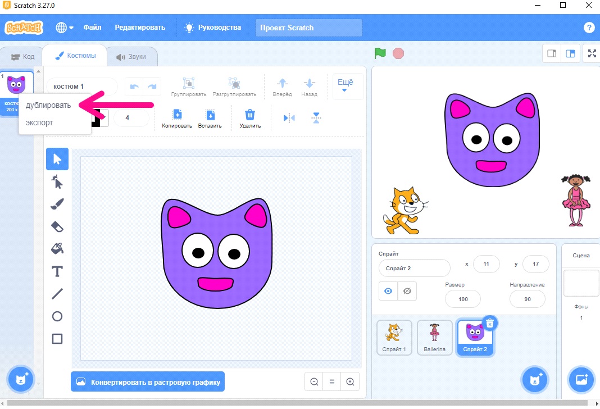Image resolution: width=600 pixels, height=409 pixels.
Task: Open the Файл menu
Action: pos(92,28)
